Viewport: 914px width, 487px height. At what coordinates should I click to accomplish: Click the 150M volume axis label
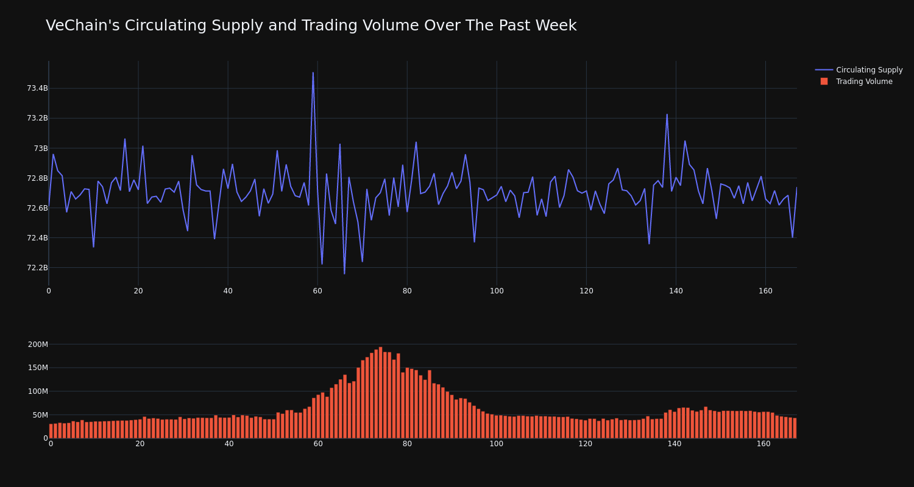[38, 368]
